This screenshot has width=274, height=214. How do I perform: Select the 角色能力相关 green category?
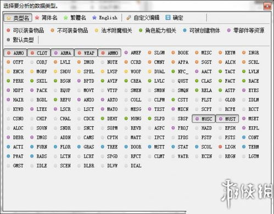click(x=158, y=30)
